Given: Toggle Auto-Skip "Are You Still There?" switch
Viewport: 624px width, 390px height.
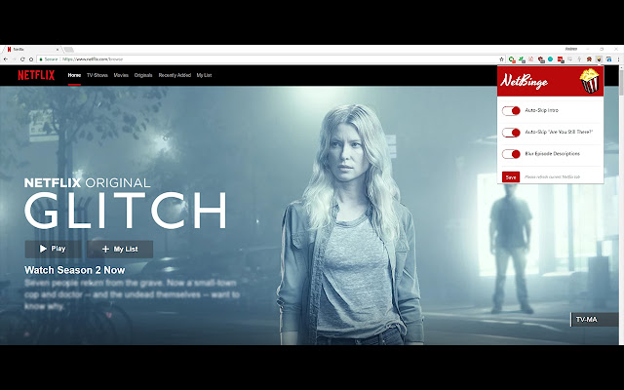Looking at the screenshot, I should click(511, 133).
